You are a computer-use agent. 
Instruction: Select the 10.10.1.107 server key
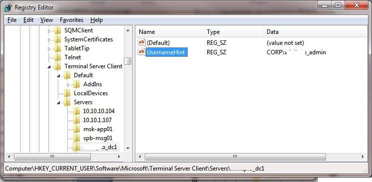tap(97, 120)
